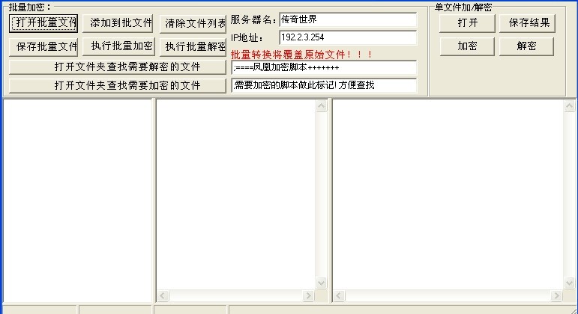578x314 pixels.
Task: Run 执行批量加密 batch encryption
Action: 120,46
